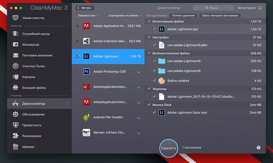Viewport: 273px width, 163px height.
Task: Select Большие файлы in the sidebar
Action: 34,88
